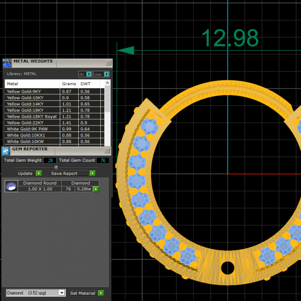The image size is (301, 301).
Task: Click the Gem Reporter panel icon
Action: point(6,150)
